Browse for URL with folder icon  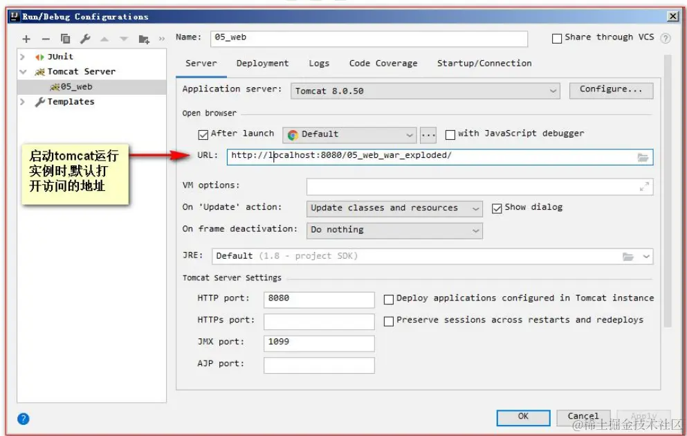[x=643, y=157]
